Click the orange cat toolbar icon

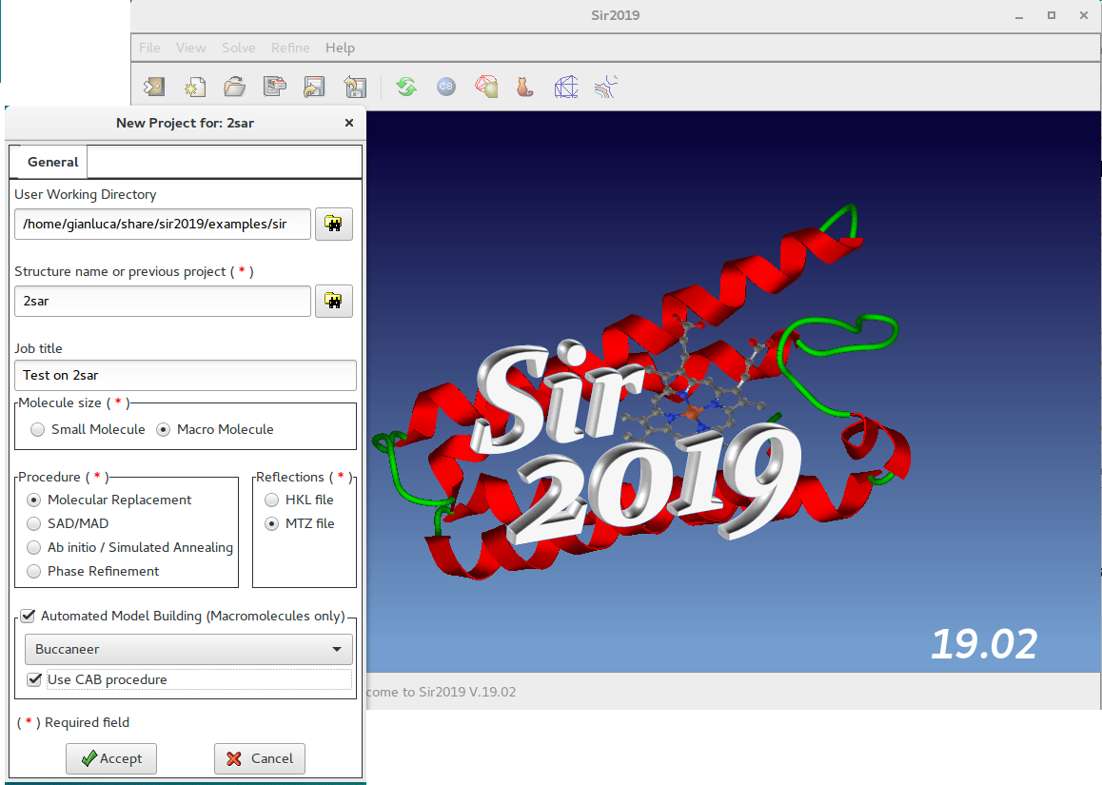pos(525,87)
